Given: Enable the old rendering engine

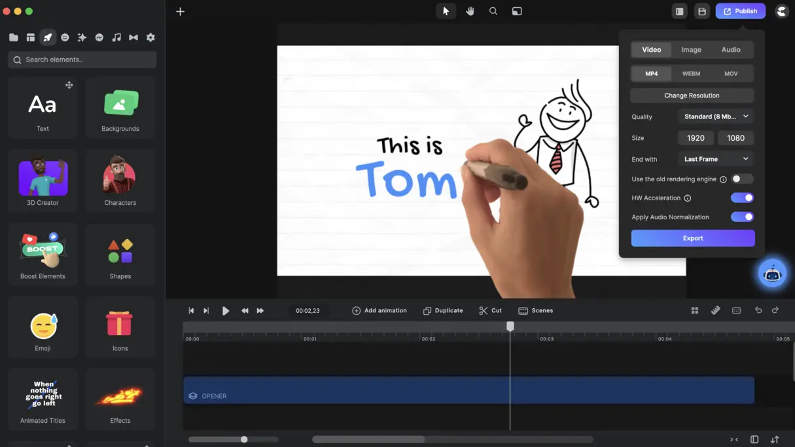Looking at the screenshot, I should [743, 179].
